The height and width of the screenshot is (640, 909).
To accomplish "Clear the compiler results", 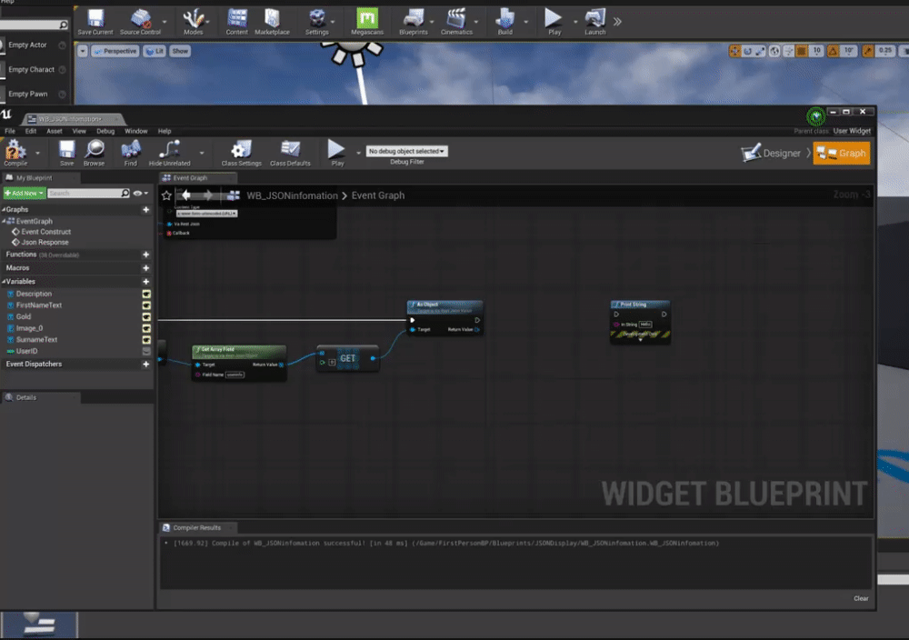I will click(861, 598).
